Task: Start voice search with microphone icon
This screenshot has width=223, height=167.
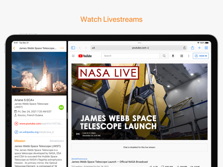Action: 173,56
